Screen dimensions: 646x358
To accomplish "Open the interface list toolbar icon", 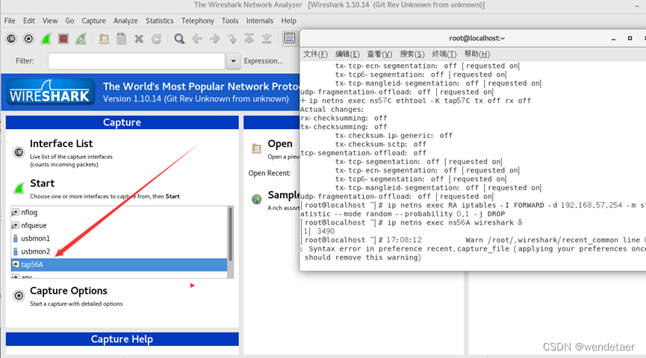I will point(11,39).
